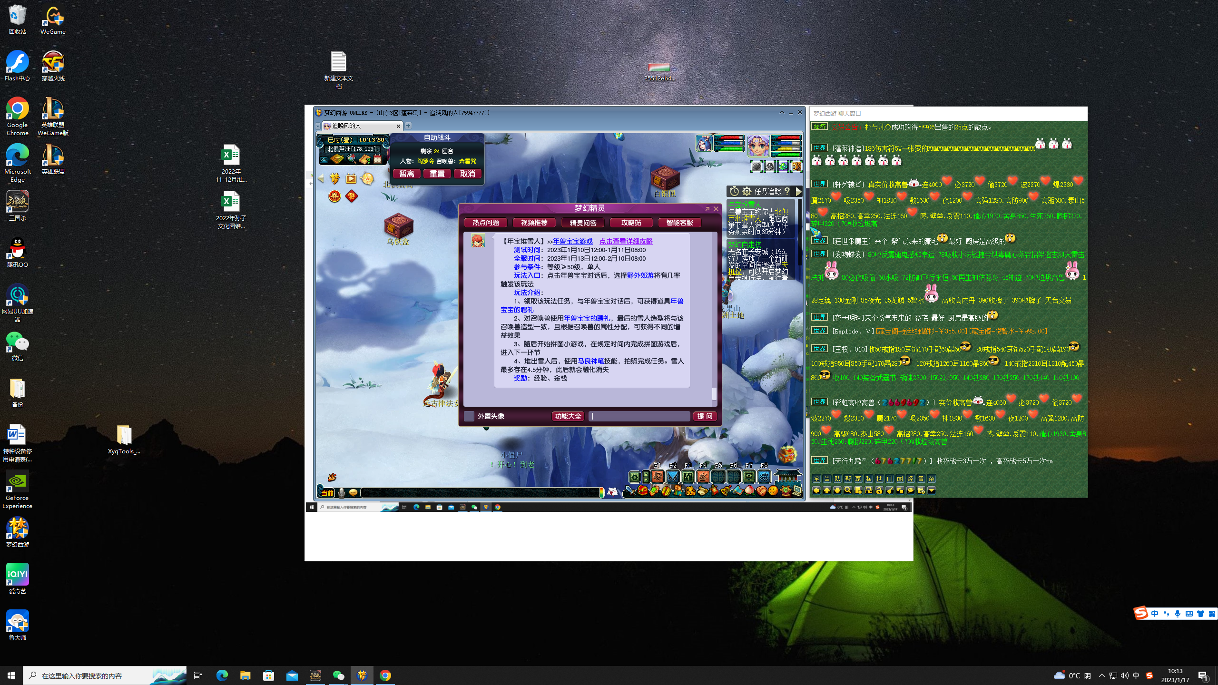
Task: Toggle the 当 current channel filter
Action: coord(827,479)
